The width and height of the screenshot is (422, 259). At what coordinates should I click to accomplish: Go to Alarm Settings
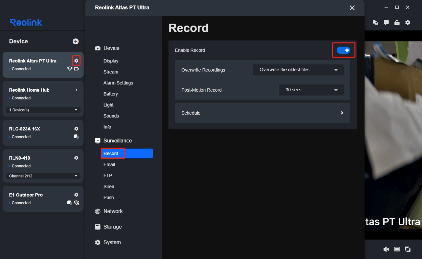[118, 83]
